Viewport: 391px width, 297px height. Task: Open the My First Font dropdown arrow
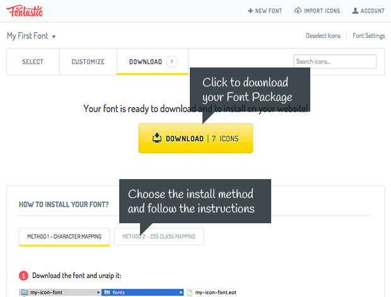(x=54, y=37)
